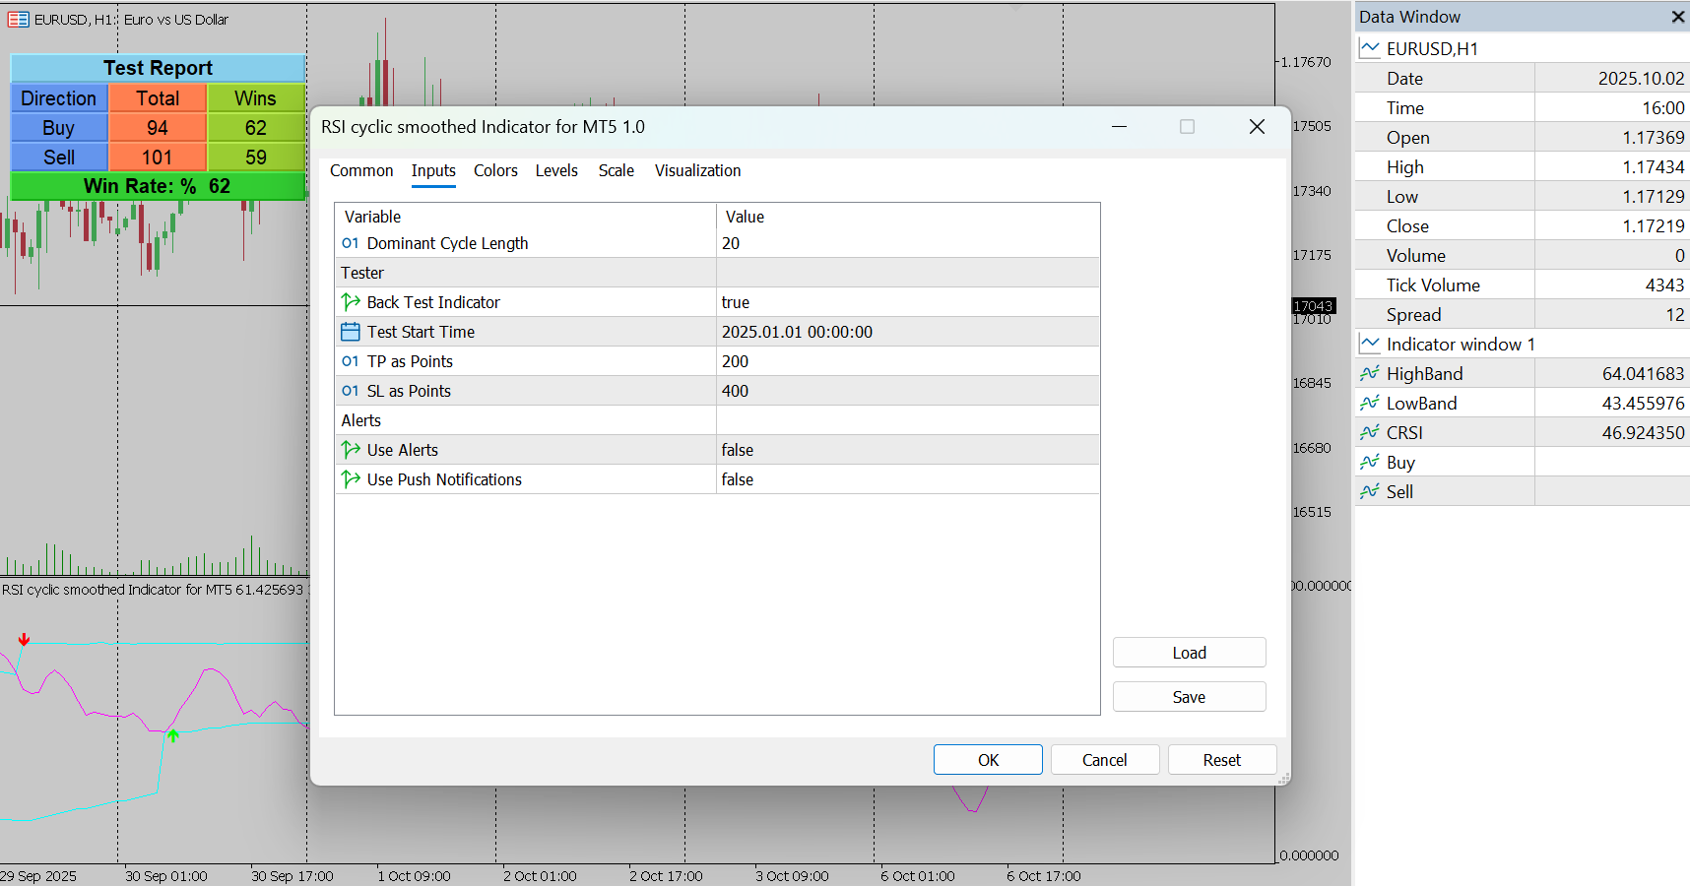Toggle the Use Alerts false value
Screen dimensions: 1690x886
[x=907, y=450]
